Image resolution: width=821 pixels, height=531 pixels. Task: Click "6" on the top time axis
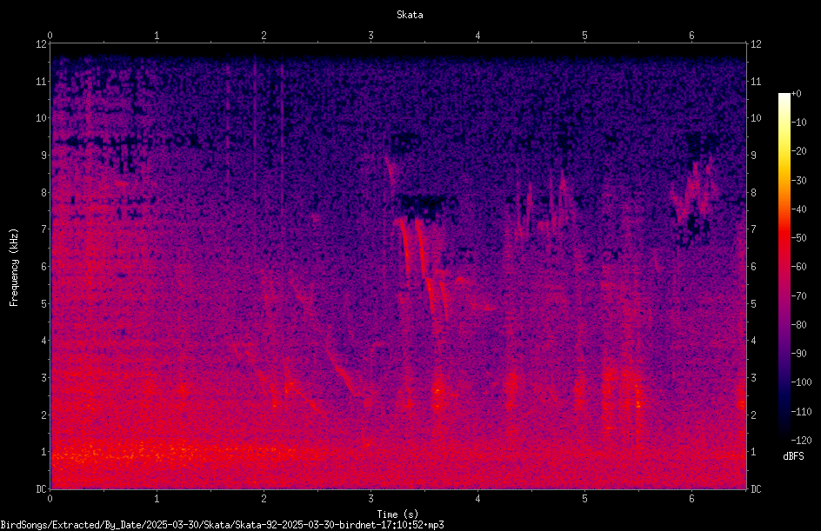(x=691, y=36)
